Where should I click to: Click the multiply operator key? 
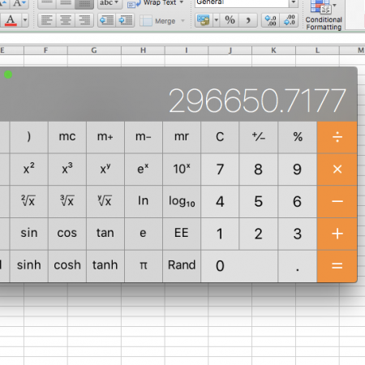point(337,170)
